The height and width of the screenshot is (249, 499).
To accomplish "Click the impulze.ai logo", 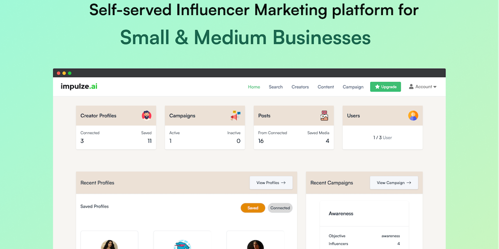I will point(79,87).
